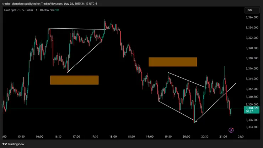The image size is (263, 148).
Task: Click the 19:00 time axis label
Action: [150, 137]
